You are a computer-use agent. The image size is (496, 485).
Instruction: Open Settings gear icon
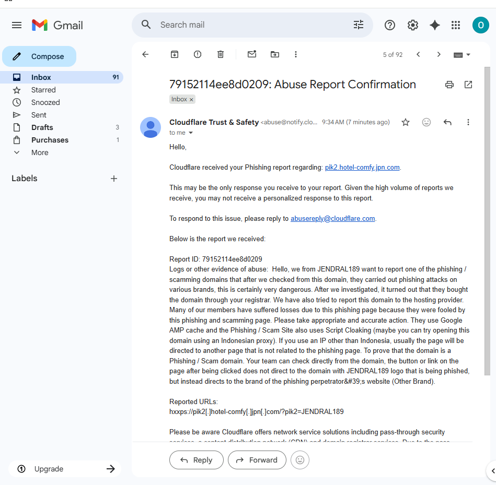tap(412, 25)
